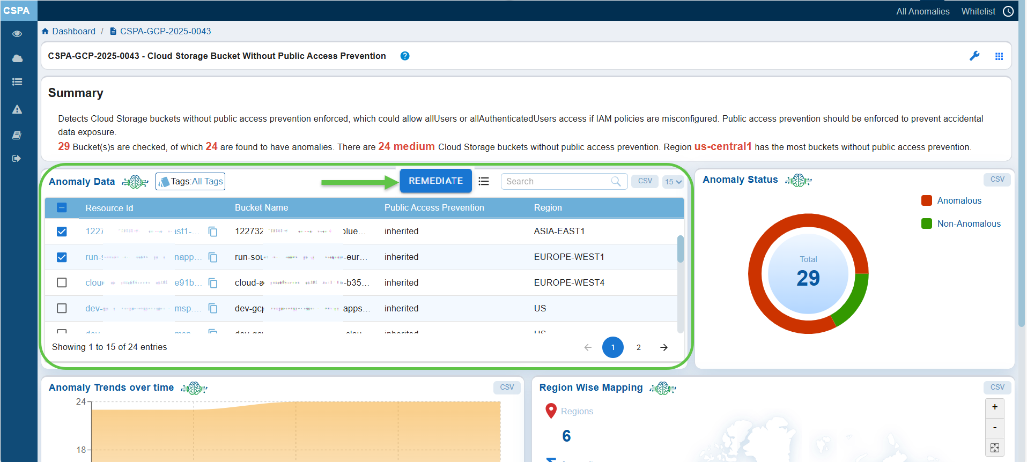Go to the Dashboard breadcrumb link
Screen dimensions: 1027x462
[x=73, y=31]
